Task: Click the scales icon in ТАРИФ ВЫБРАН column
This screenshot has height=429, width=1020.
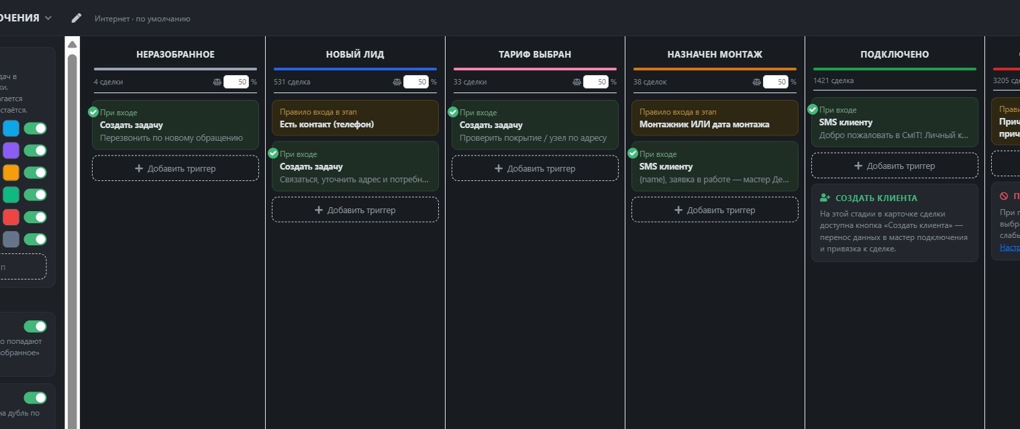Action: pos(576,82)
